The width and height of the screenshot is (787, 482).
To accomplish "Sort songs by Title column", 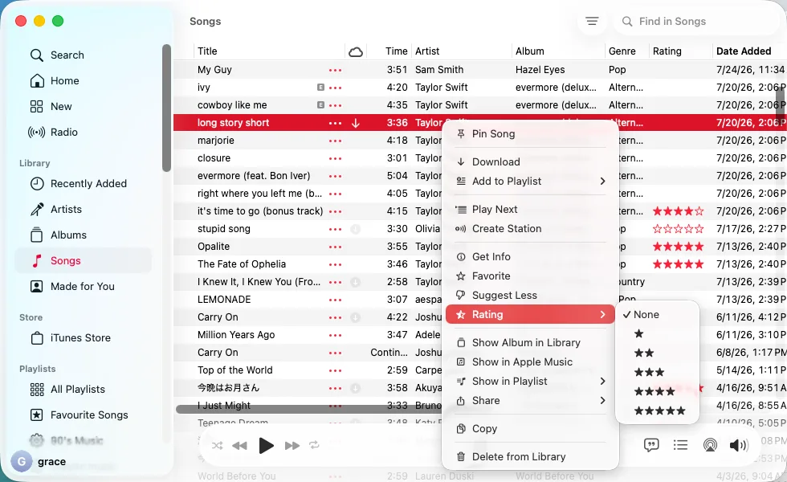I will click(x=207, y=51).
